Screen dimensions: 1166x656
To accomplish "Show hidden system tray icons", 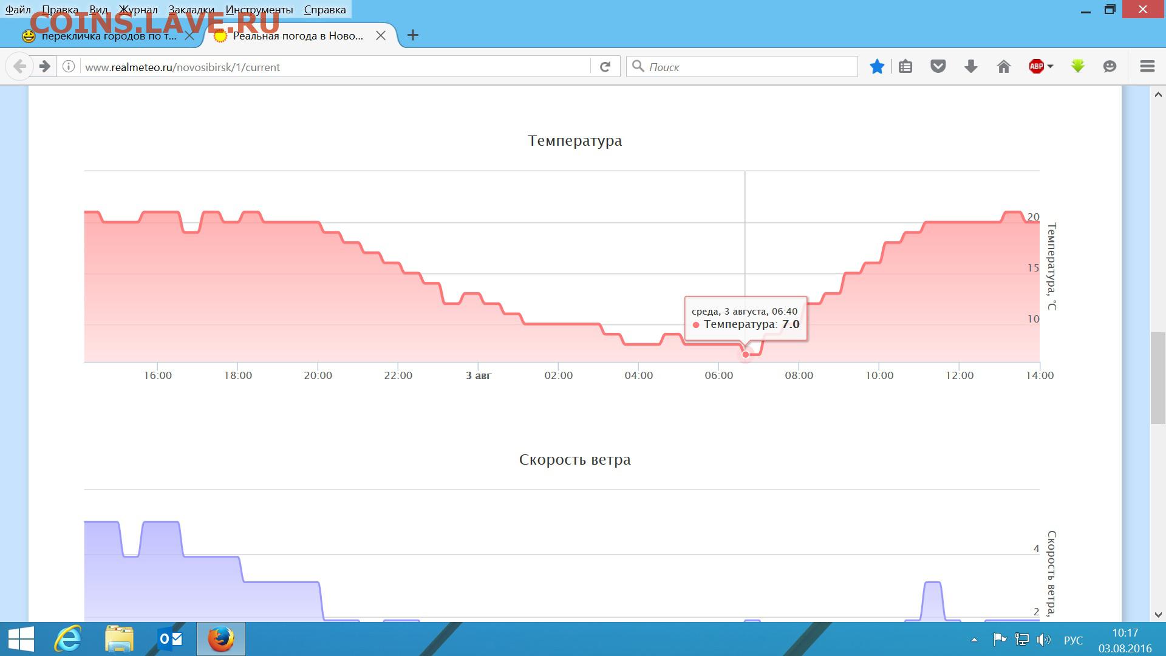I will (974, 640).
